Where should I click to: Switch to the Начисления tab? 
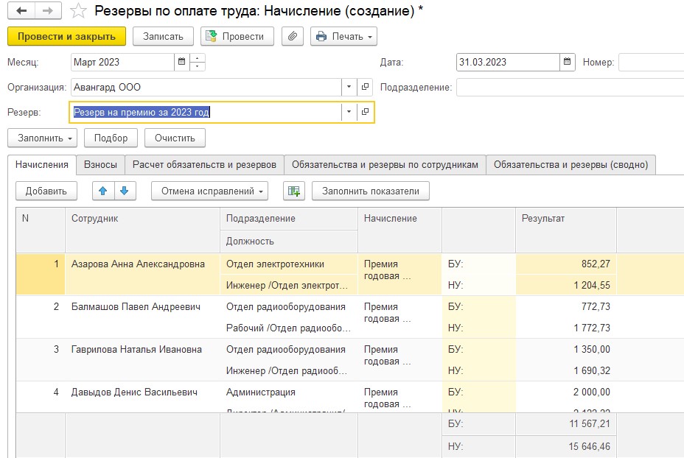pos(42,165)
